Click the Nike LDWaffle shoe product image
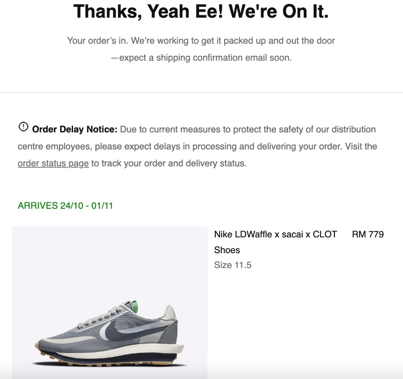Image resolution: width=403 pixels, height=379 pixels. (x=110, y=302)
